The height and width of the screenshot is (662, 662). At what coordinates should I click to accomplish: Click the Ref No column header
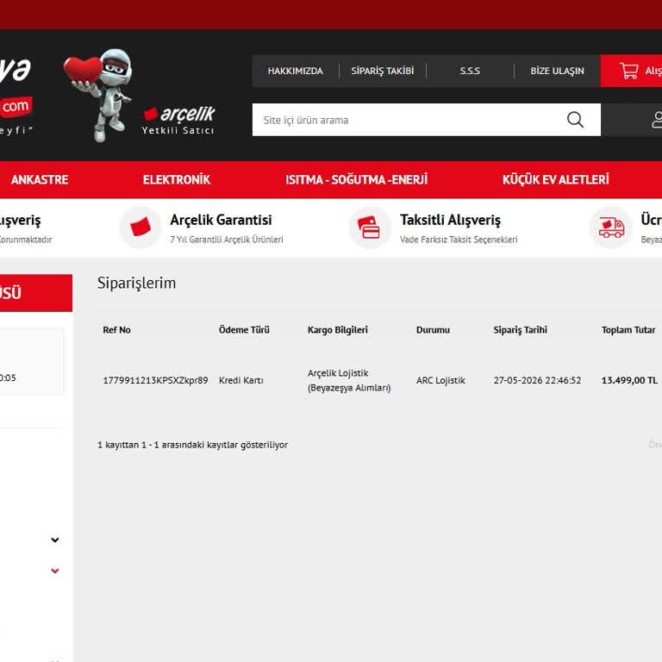pos(117,330)
